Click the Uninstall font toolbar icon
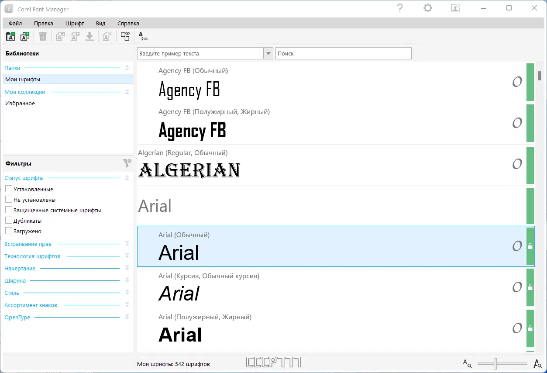 coord(75,36)
